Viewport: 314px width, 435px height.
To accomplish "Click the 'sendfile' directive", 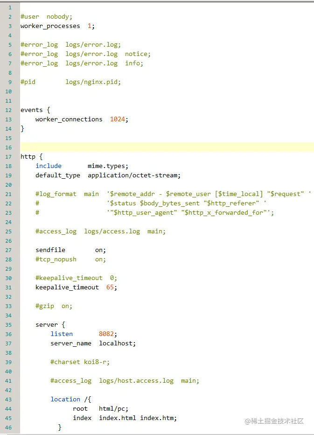I will (x=50, y=250).
